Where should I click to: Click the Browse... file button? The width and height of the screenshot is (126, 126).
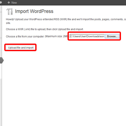112,36
